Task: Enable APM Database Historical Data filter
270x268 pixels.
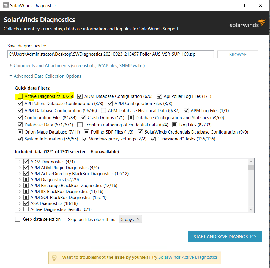Action: point(104,110)
